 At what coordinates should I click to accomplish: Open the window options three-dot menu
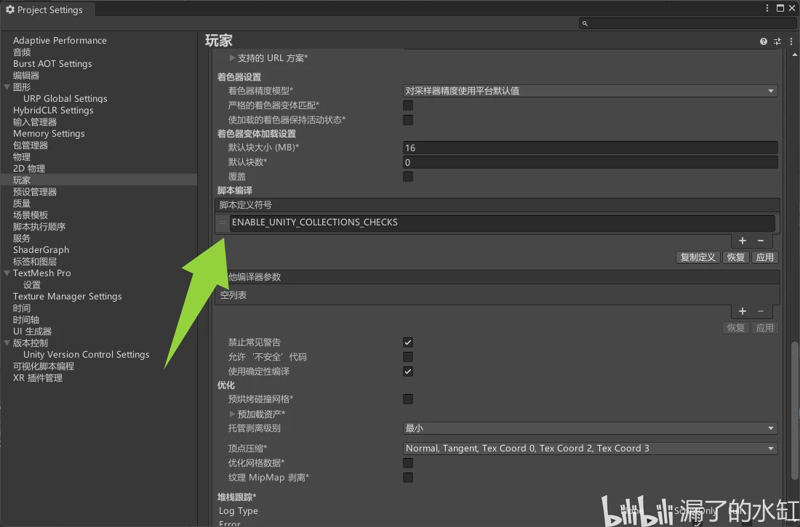(x=767, y=8)
